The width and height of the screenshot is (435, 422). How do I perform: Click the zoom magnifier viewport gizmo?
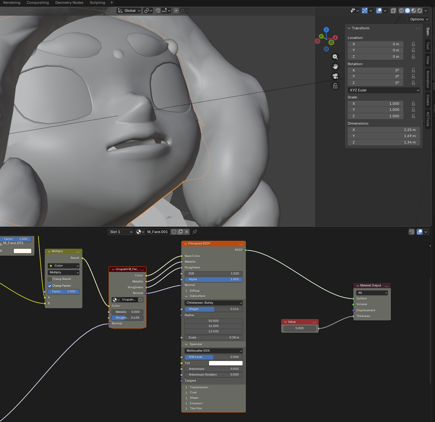tap(335, 57)
